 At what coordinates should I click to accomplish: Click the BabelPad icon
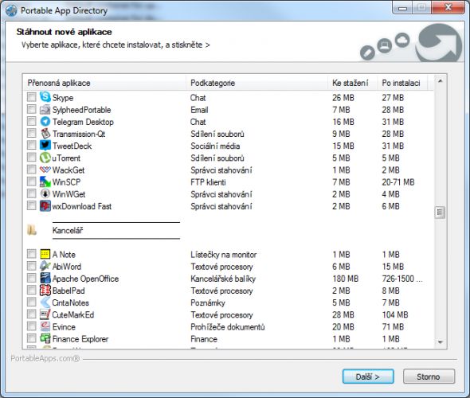point(45,291)
